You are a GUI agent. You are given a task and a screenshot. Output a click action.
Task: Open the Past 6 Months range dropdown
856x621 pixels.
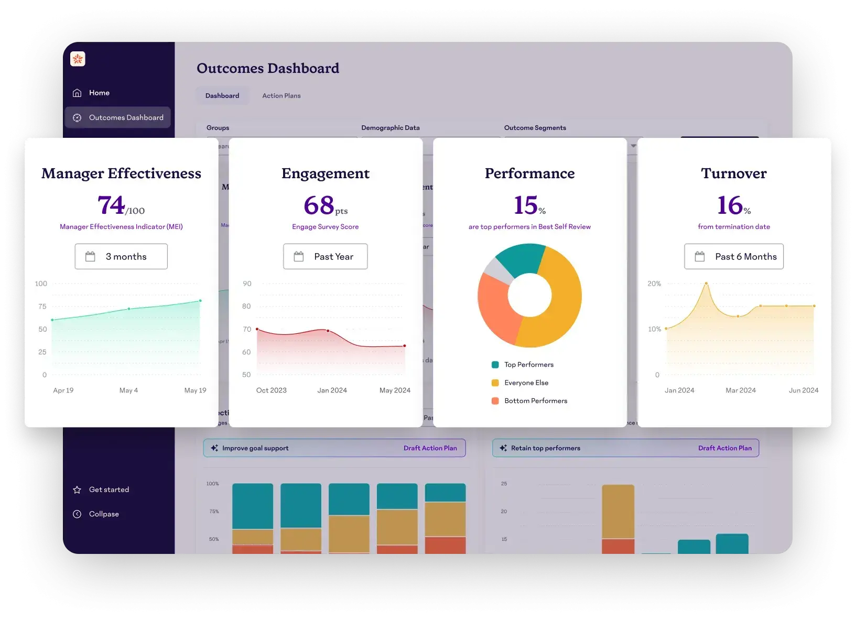tap(734, 257)
